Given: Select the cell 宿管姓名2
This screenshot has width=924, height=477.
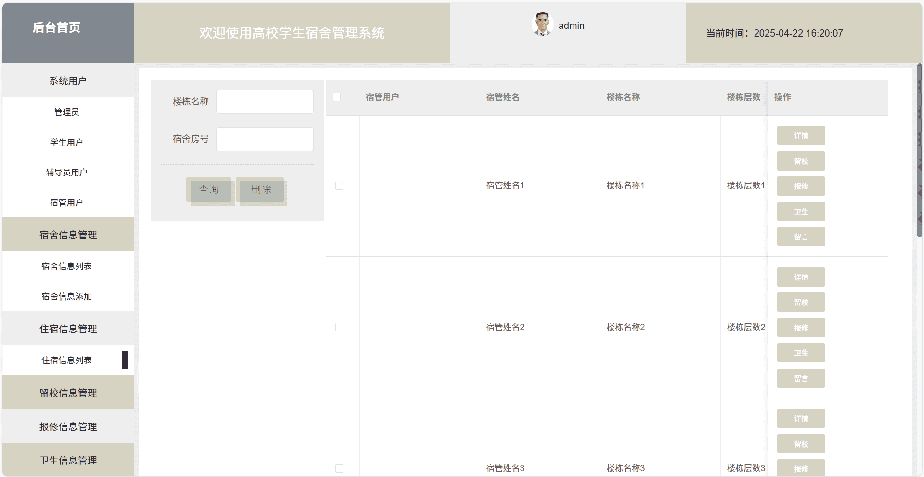Looking at the screenshot, I should point(505,327).
